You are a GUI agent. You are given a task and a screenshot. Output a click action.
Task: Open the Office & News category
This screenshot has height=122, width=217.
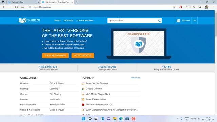point(57,84)
